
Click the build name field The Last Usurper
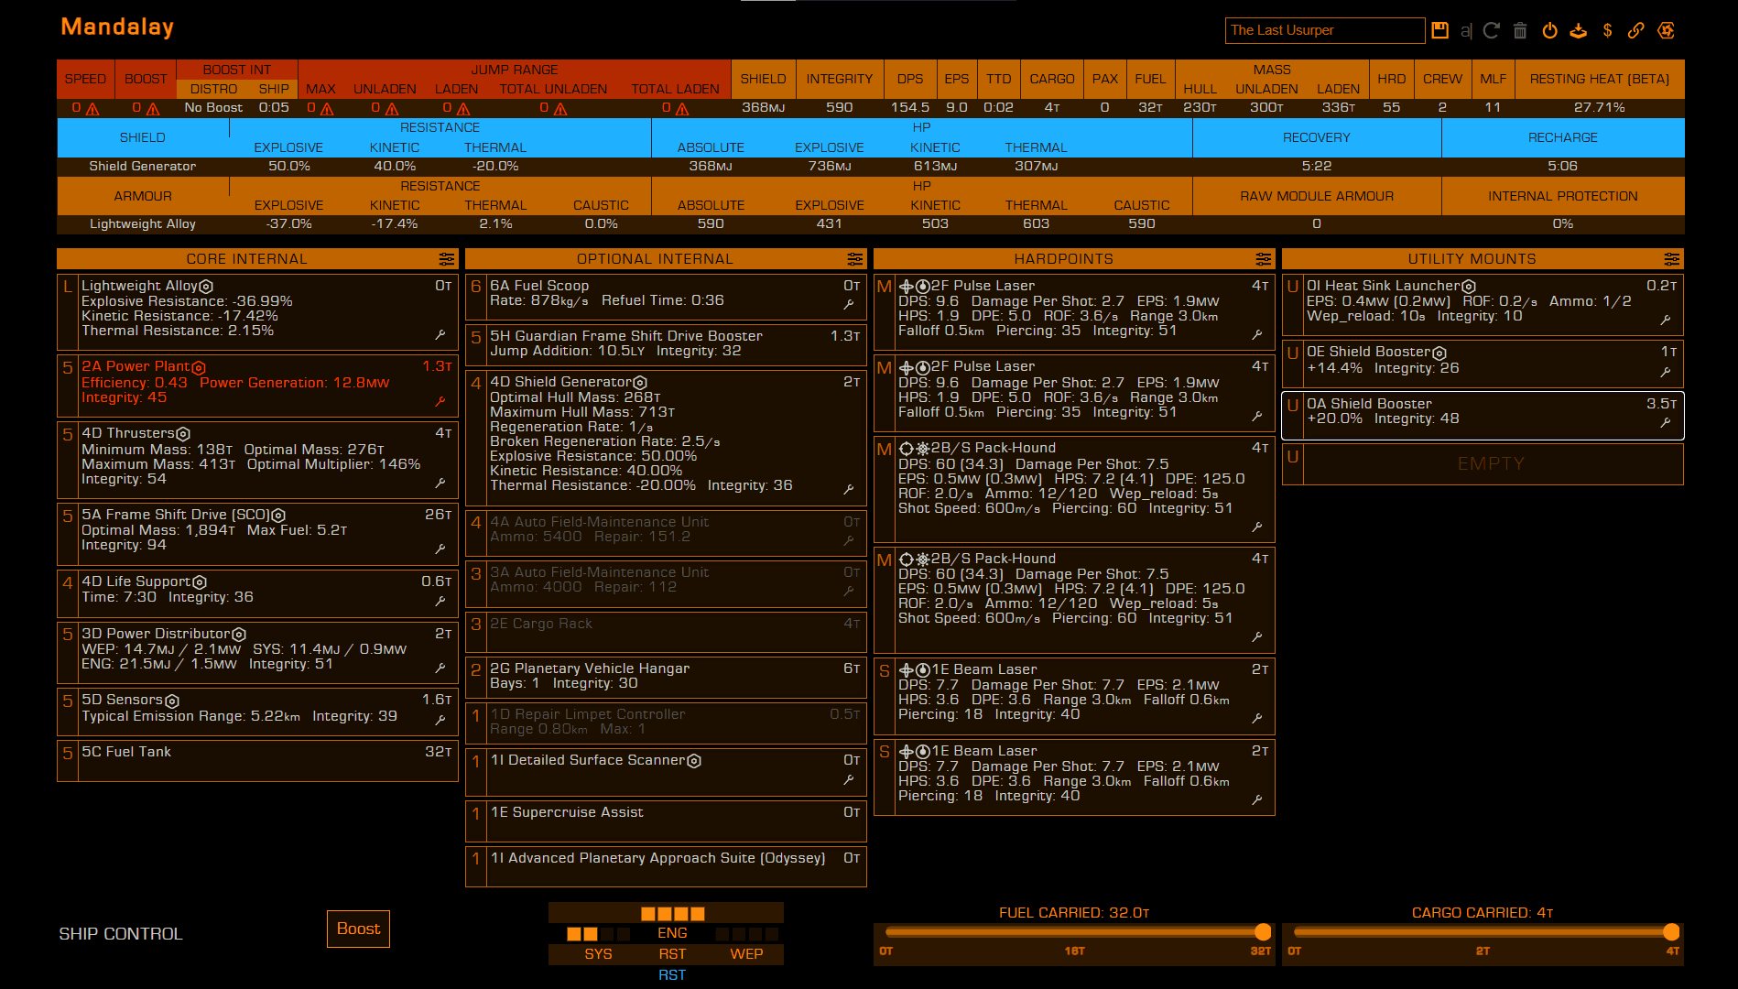coord(1323,30)
